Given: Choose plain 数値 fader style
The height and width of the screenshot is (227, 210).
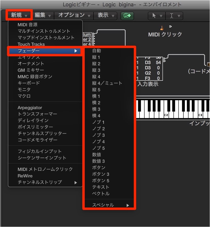Looking at the screenshot, I should tap(109, 155).
